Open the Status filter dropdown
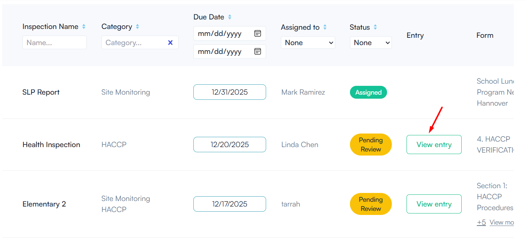Image resolution: width=526 pixels, height=241 pixels. (x=371, y=43)
